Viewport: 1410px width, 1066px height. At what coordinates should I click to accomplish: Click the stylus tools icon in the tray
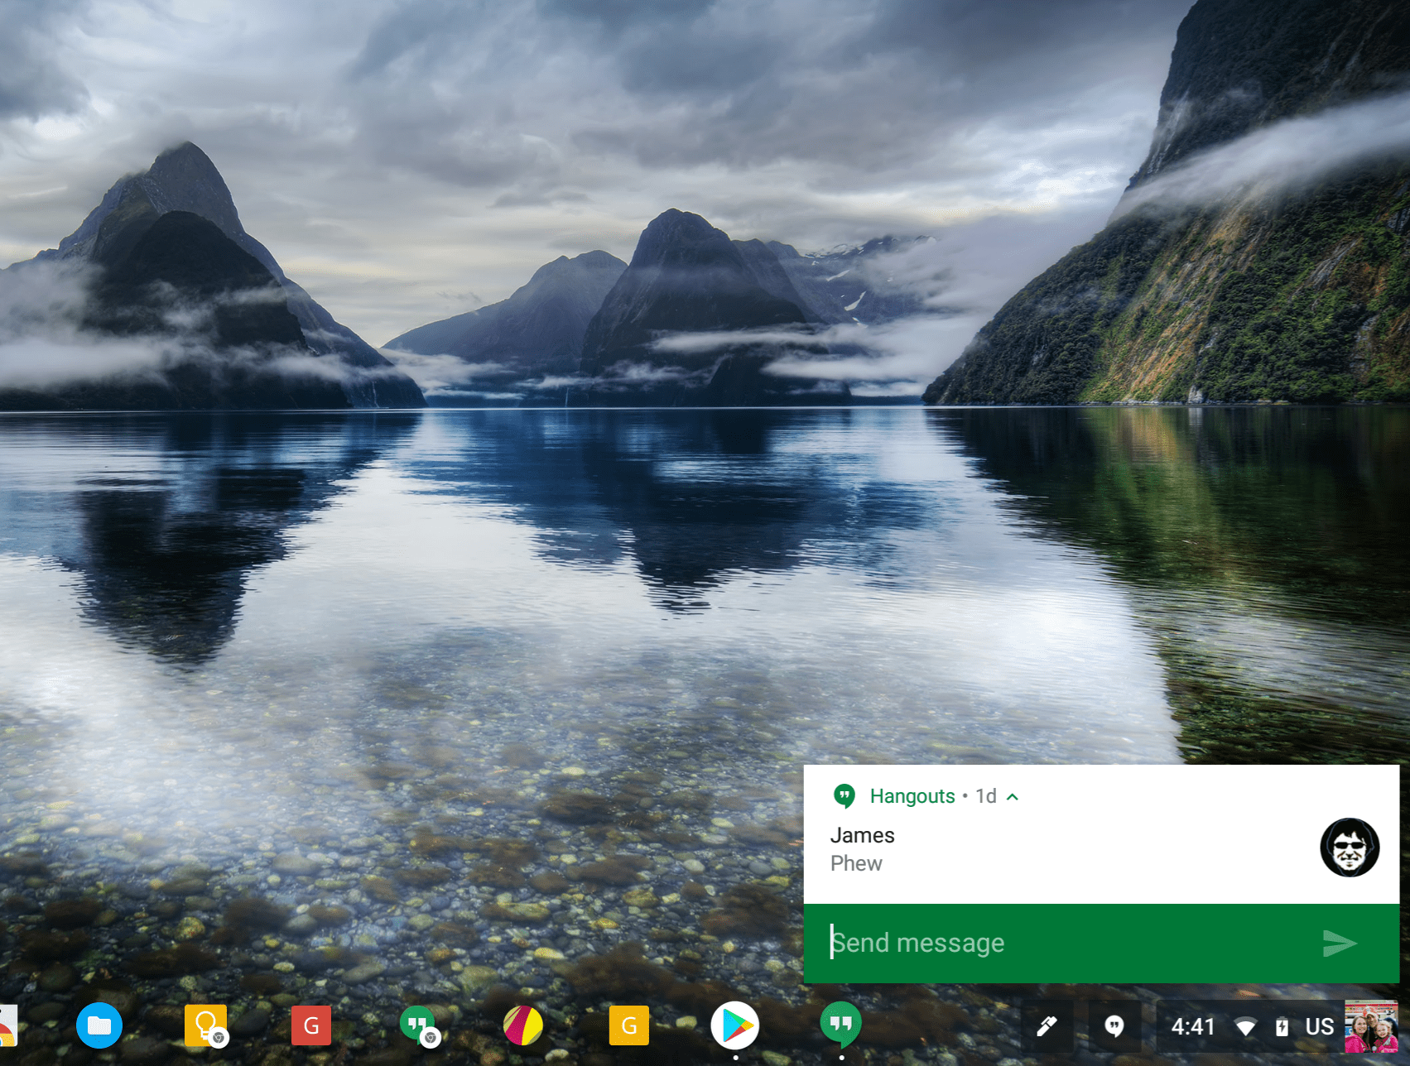1045,1026
